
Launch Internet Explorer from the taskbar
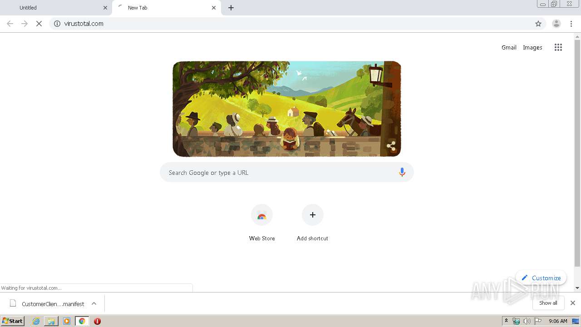36,321
